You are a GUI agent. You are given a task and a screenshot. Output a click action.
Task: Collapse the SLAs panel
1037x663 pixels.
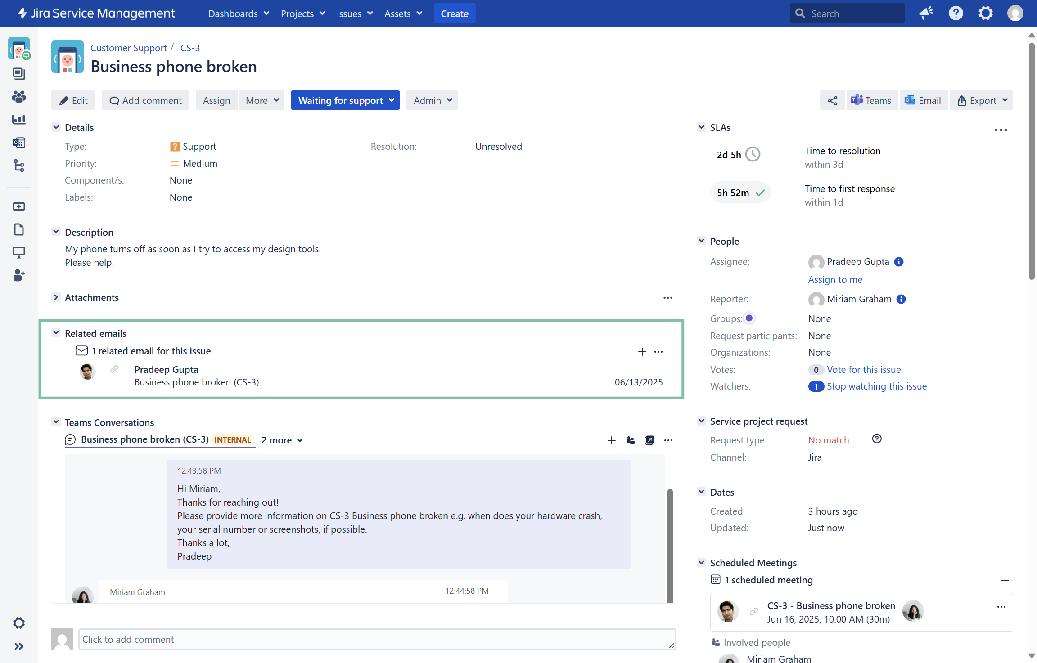point(701,127)
